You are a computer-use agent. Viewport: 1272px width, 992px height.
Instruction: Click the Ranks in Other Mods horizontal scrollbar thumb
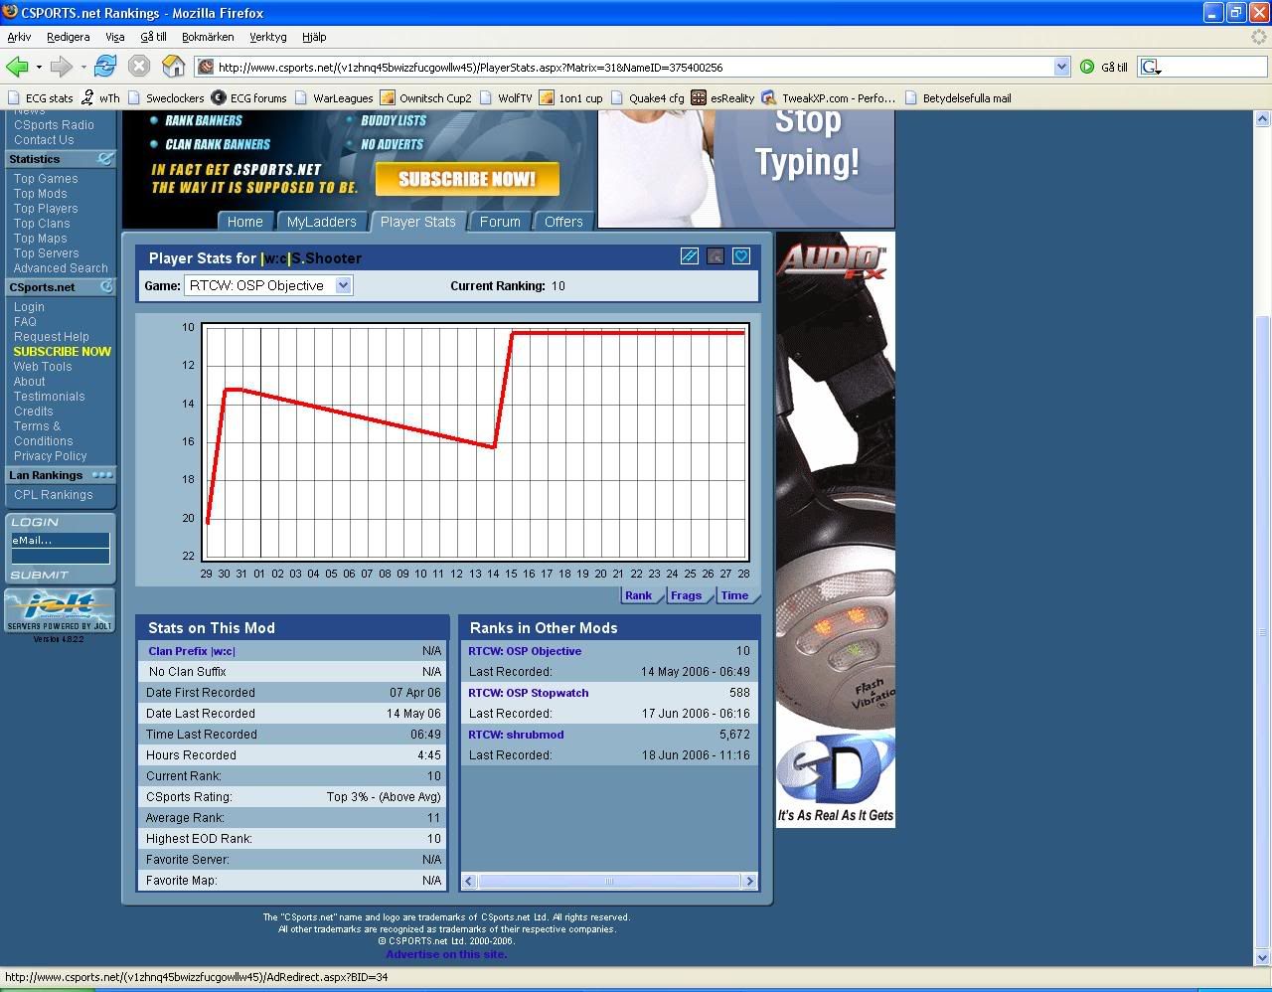pos(609,881)
